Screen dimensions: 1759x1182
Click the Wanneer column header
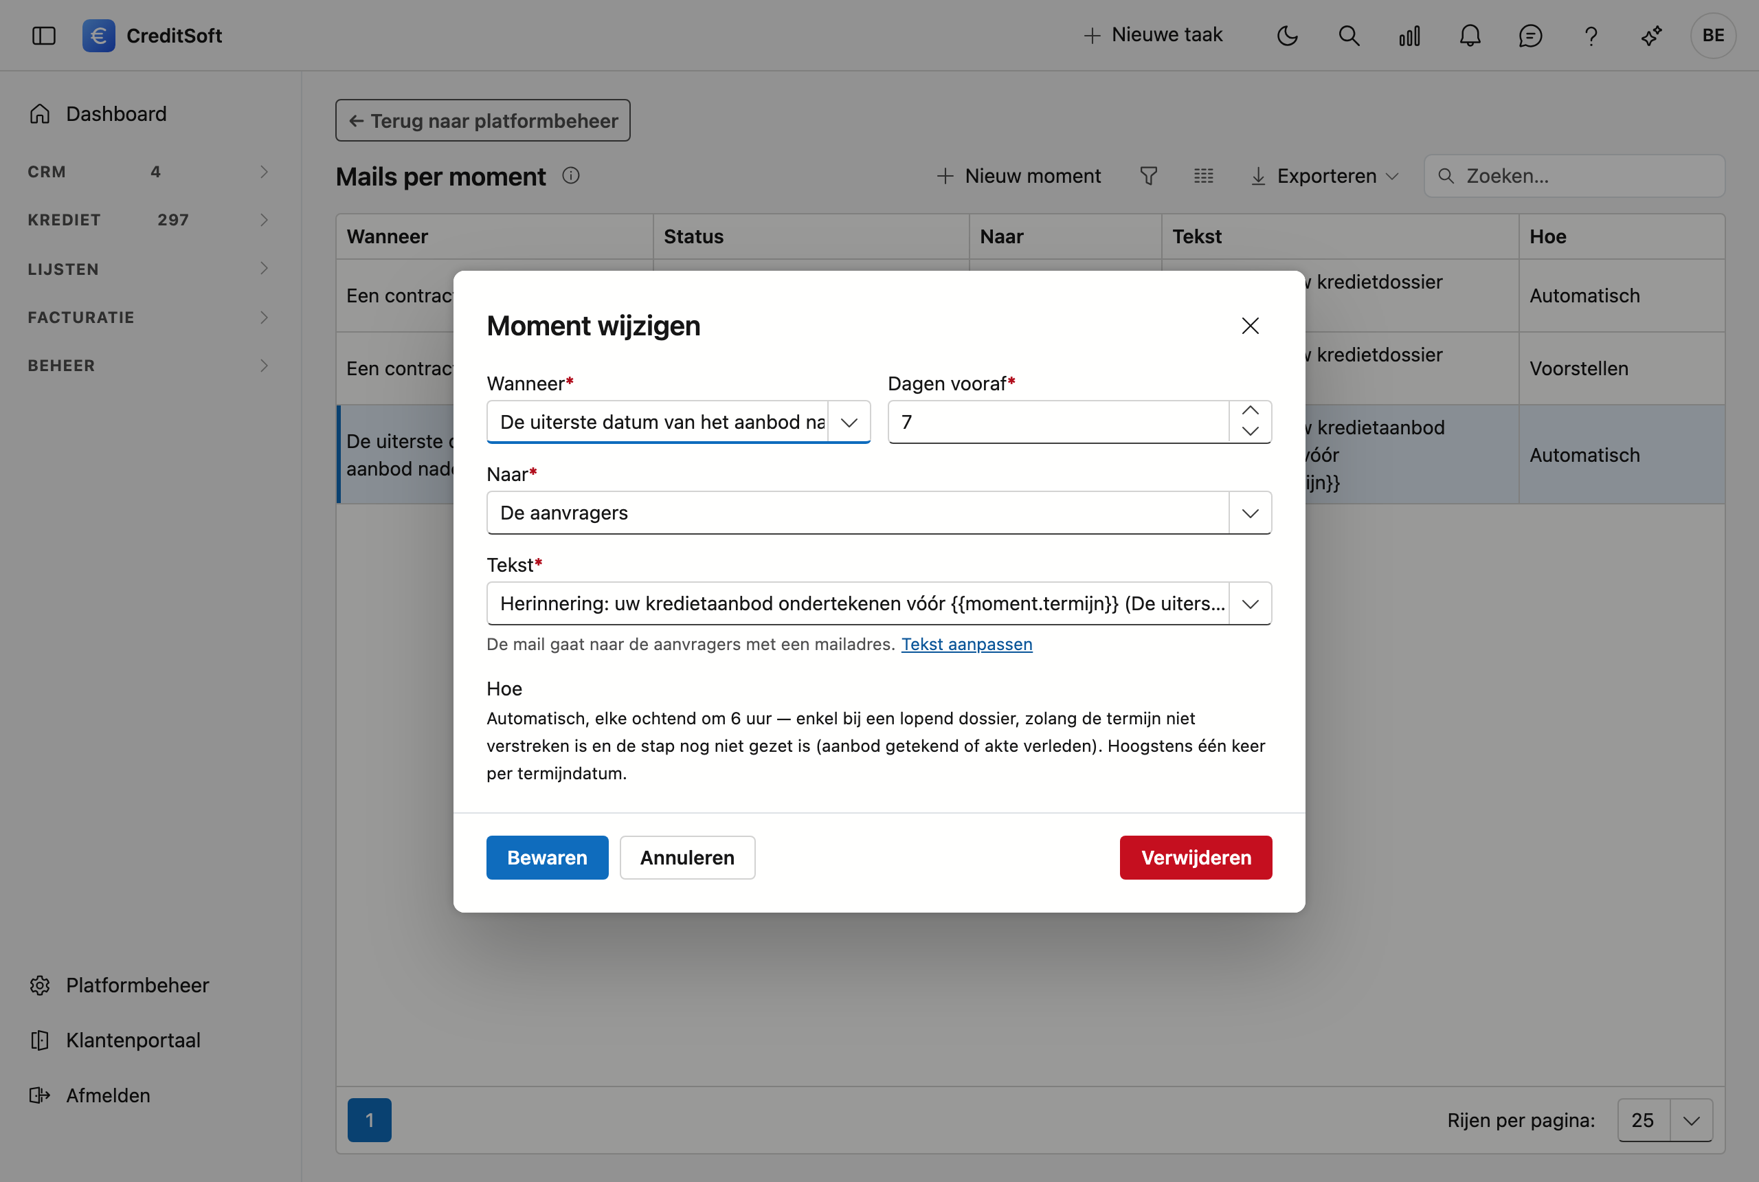pos(495,236)
